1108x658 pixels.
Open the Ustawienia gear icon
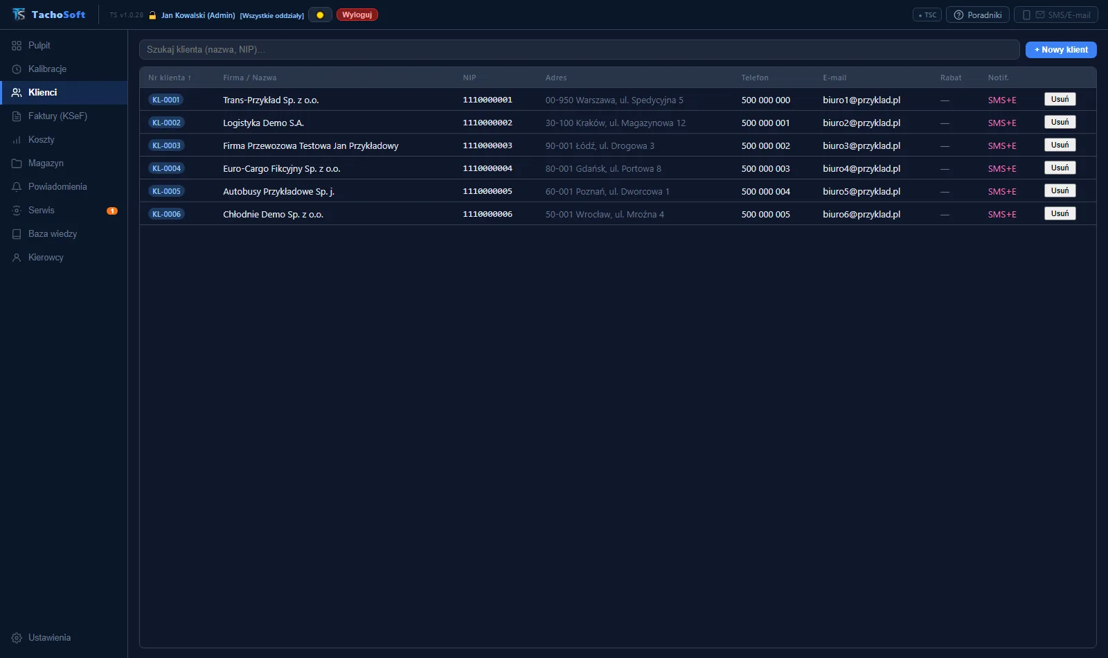click(x=17, y=638)
